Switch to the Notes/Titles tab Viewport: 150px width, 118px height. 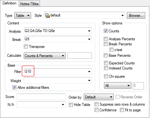click(x=29, y=4)
